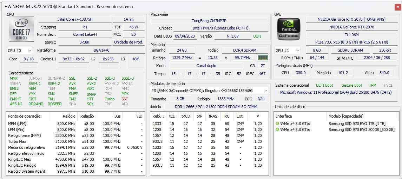The width and height of the screenshot is (402, 179).
Task: Click the 8 / 16 core count field
Action: 28,59
